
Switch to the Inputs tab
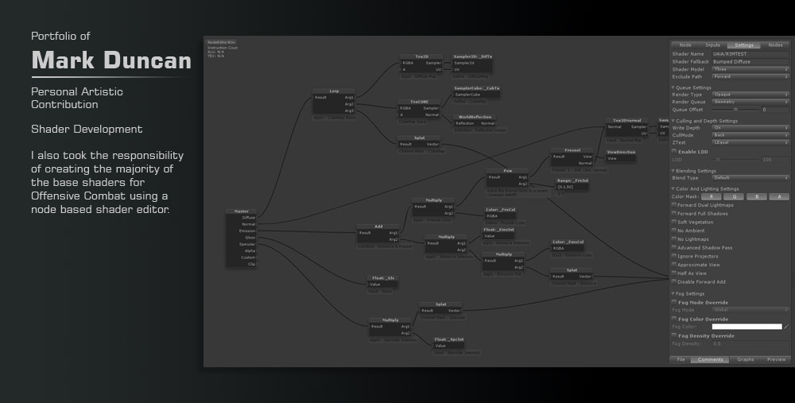point(712,45)
